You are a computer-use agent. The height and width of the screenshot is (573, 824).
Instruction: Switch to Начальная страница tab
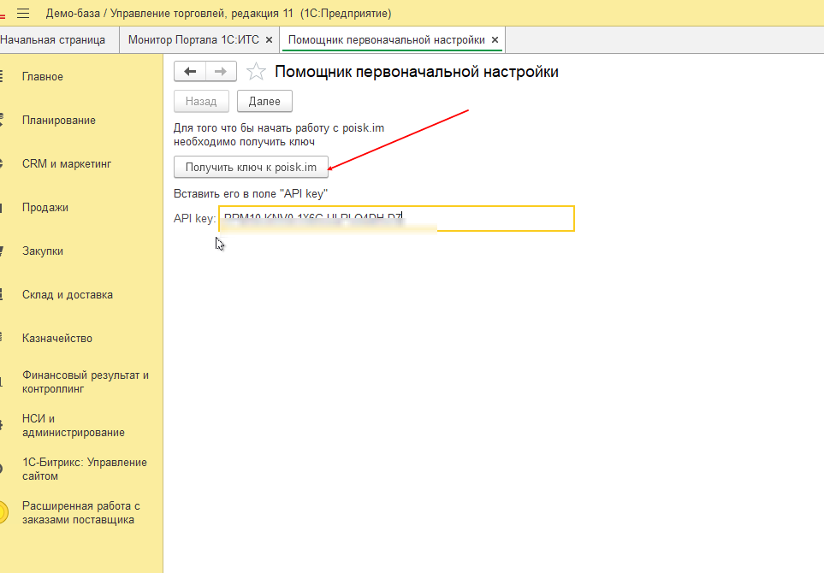[x=52, y=40]
